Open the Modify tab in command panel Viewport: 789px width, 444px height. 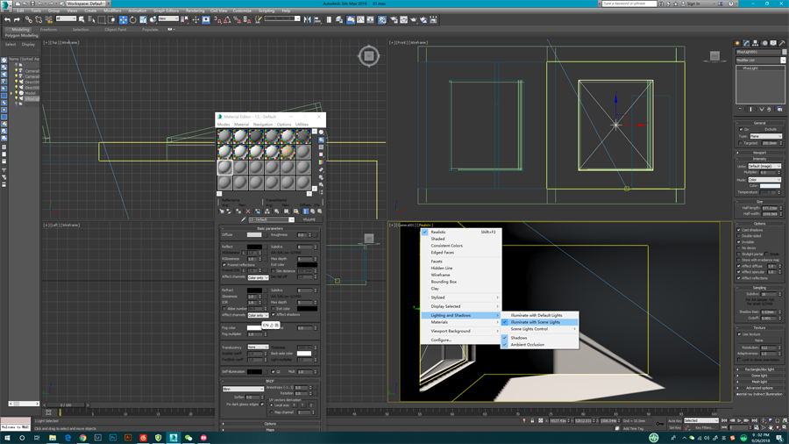coord(746,43)
